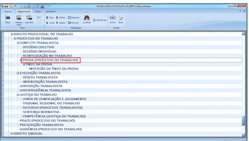The image size is (249, 141).
Task: Collapse EXECUÇÃO TRABALHISTA node
Action: point(18,73)
